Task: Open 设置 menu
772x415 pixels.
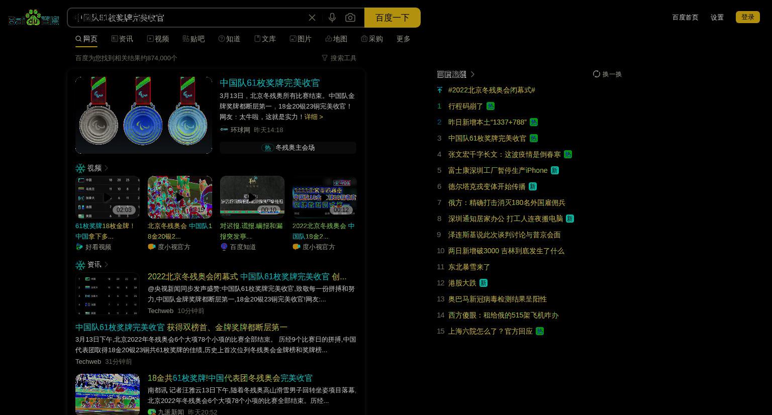Action: point(717,17)
